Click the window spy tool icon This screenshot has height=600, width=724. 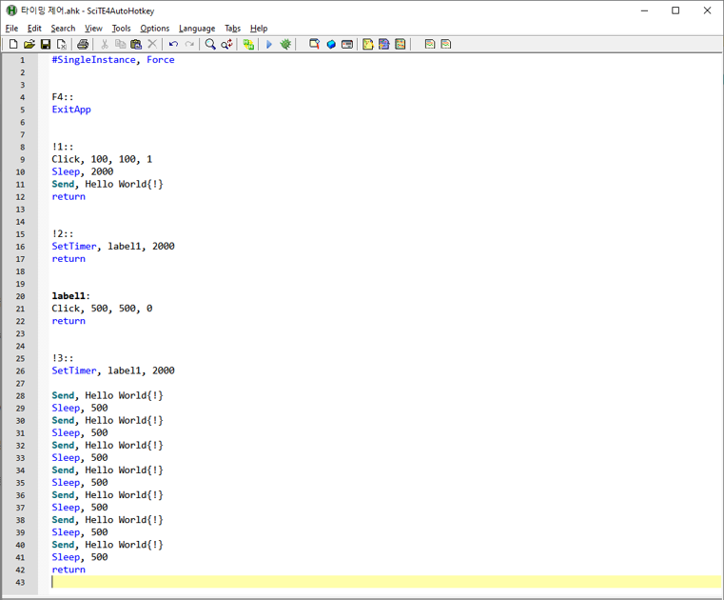315,45
